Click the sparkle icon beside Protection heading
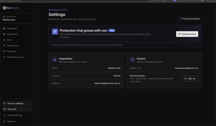The width and height of the screenshot is (216, 126). (x=55, y=32)
